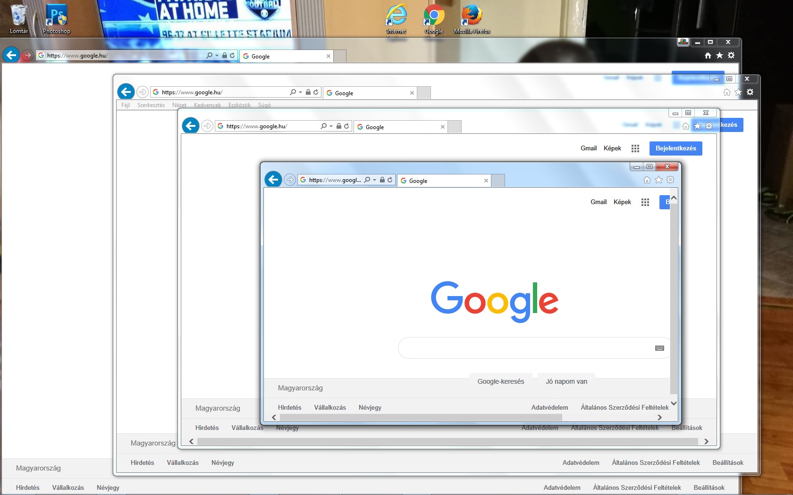Image resolution: width=793 pixels, height=495 pixels.
Task: Open Fájl menu in second window
Action: click(126, 105)
